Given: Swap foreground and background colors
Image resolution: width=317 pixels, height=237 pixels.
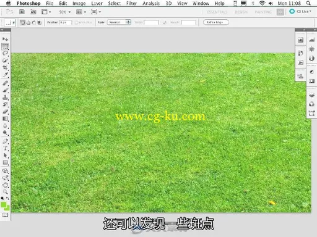Looking at the screenshot, I should coord(7,198).
